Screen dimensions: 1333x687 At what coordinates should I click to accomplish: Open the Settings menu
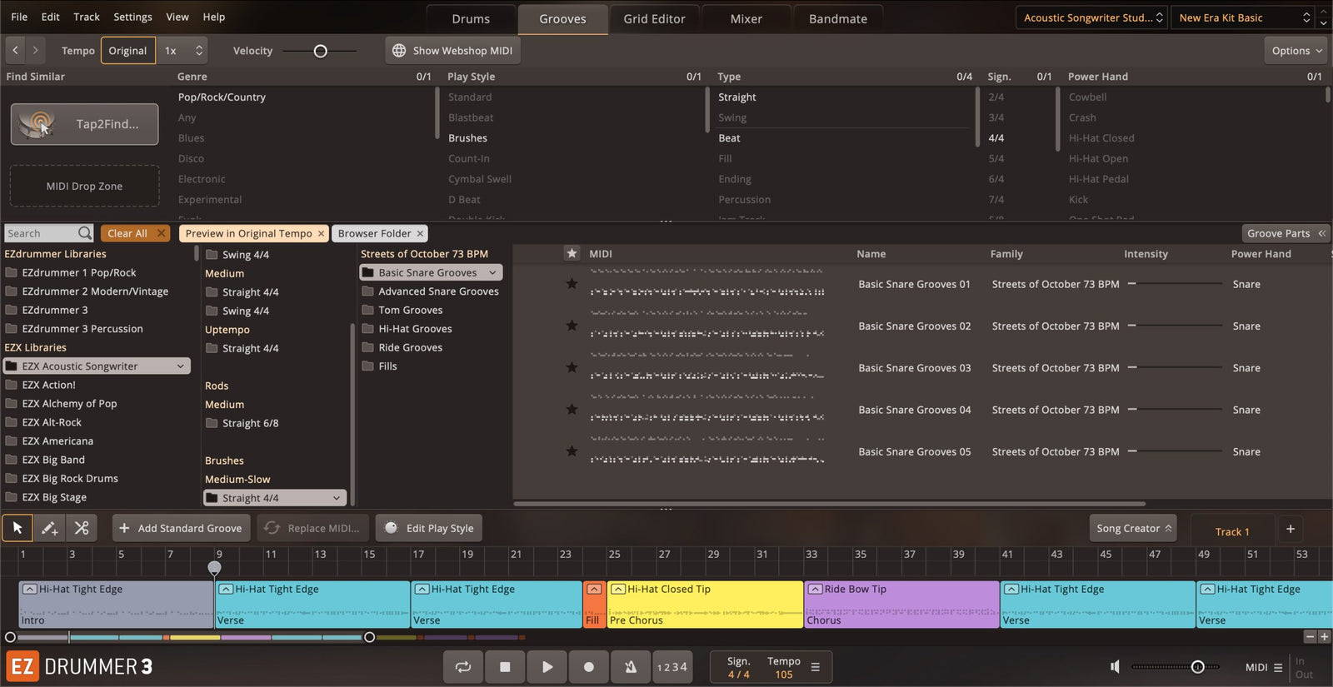point(132,17)
